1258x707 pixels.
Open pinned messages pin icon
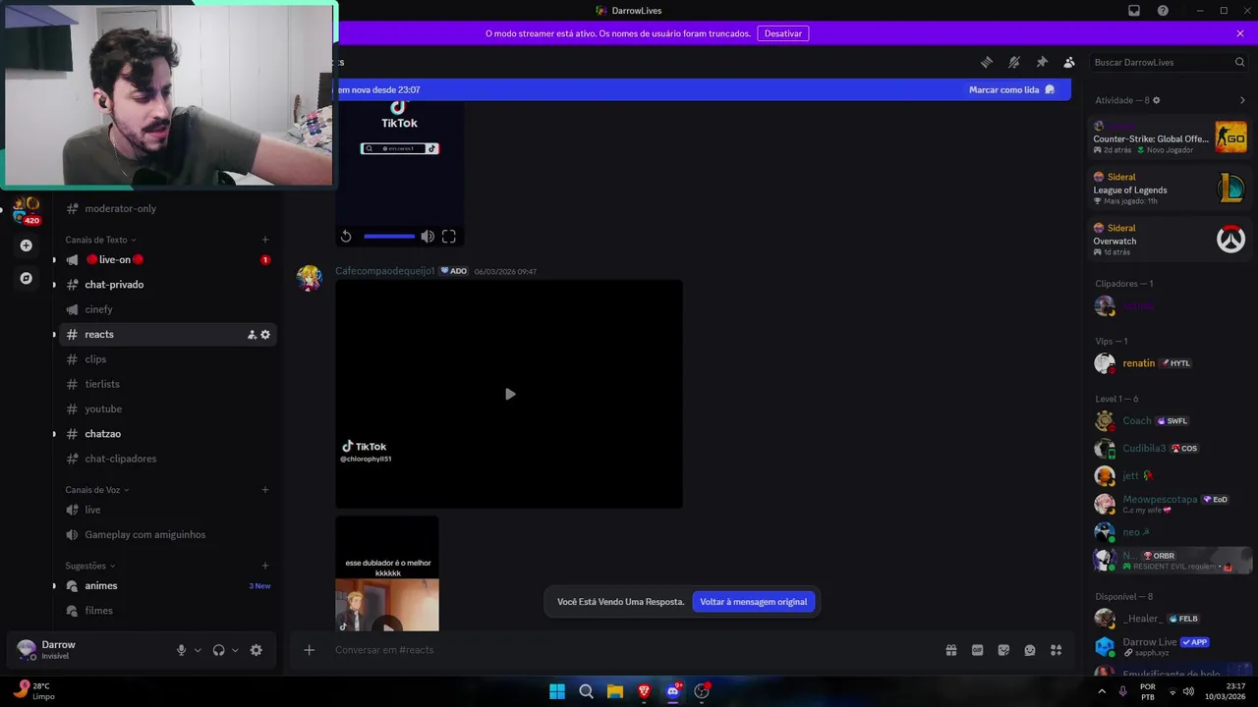(x=1042, y=62)
